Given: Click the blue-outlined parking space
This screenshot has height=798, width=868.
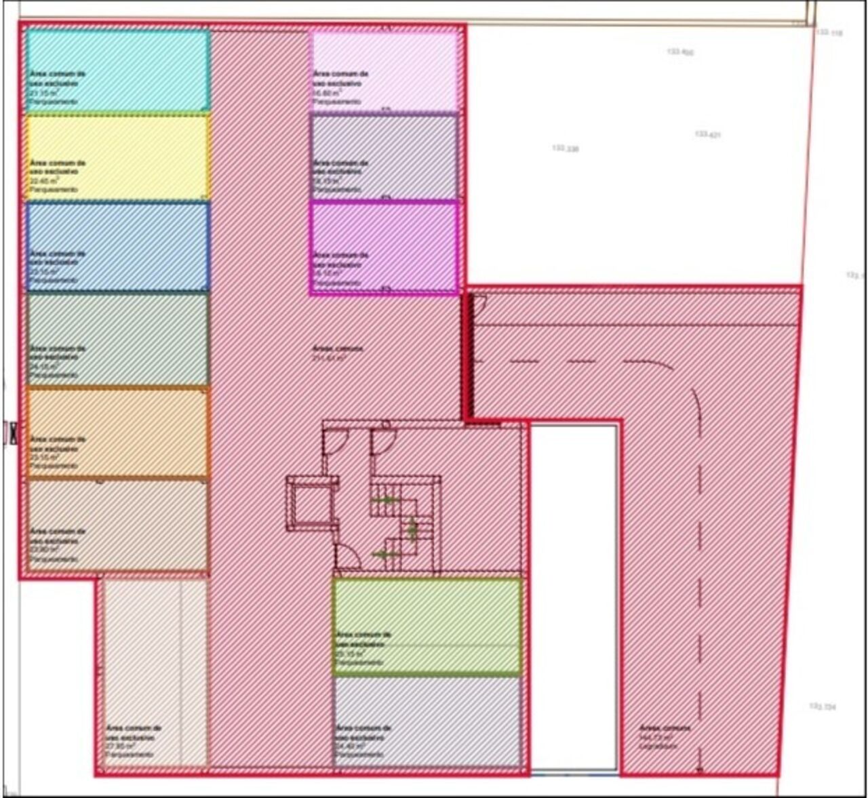Looking at the screenshot, I should (117, 247).
